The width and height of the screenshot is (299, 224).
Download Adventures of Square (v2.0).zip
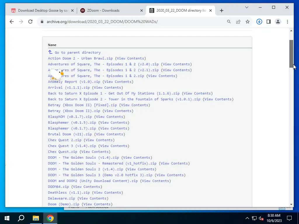[103, 64]
